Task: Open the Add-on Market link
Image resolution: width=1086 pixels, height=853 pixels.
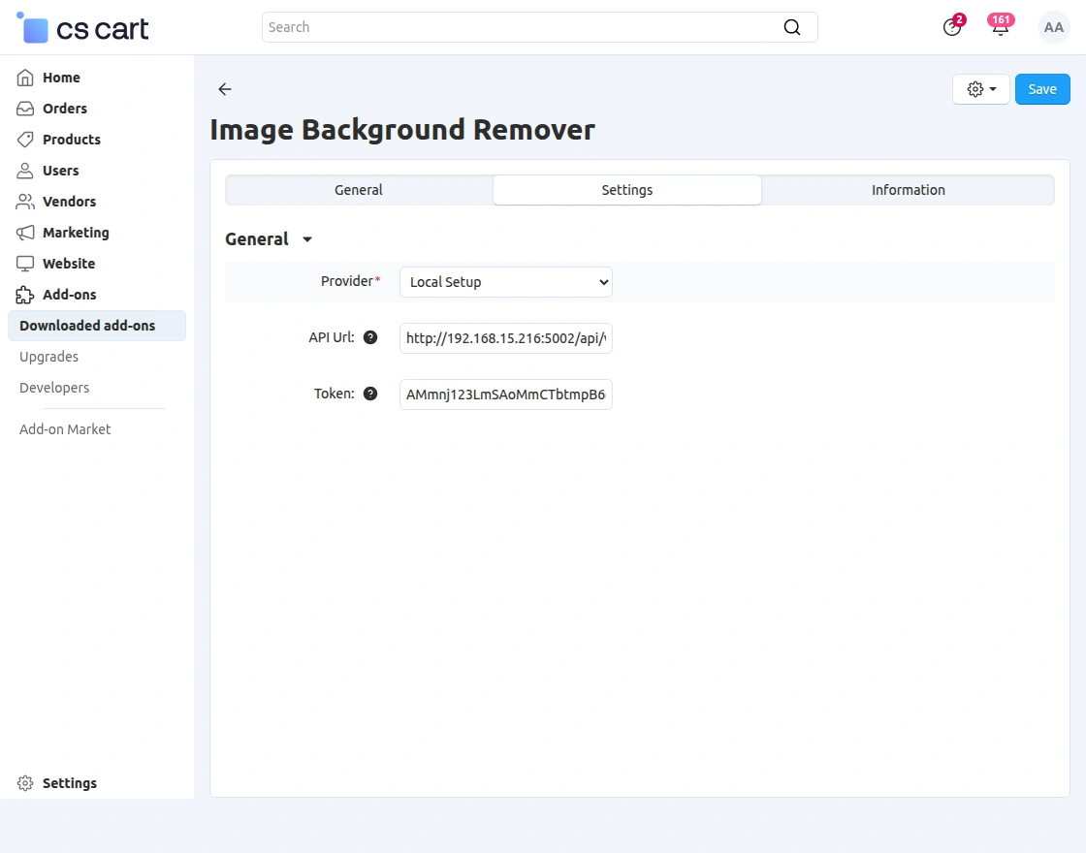Action: point(65,429)
